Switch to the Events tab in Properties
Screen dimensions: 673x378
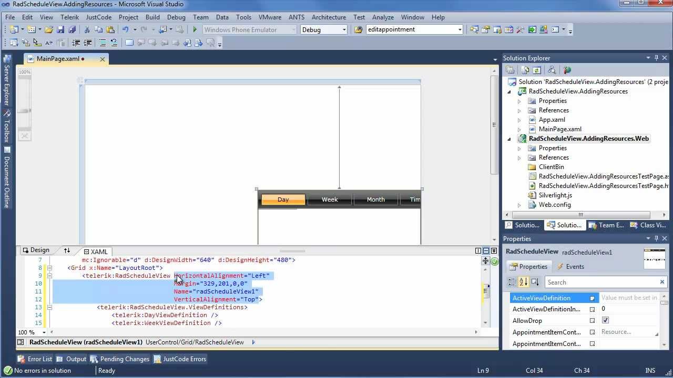coord(570,266)
